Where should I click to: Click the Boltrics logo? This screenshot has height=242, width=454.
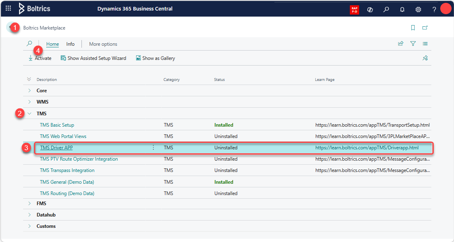(x=34, y=8)
